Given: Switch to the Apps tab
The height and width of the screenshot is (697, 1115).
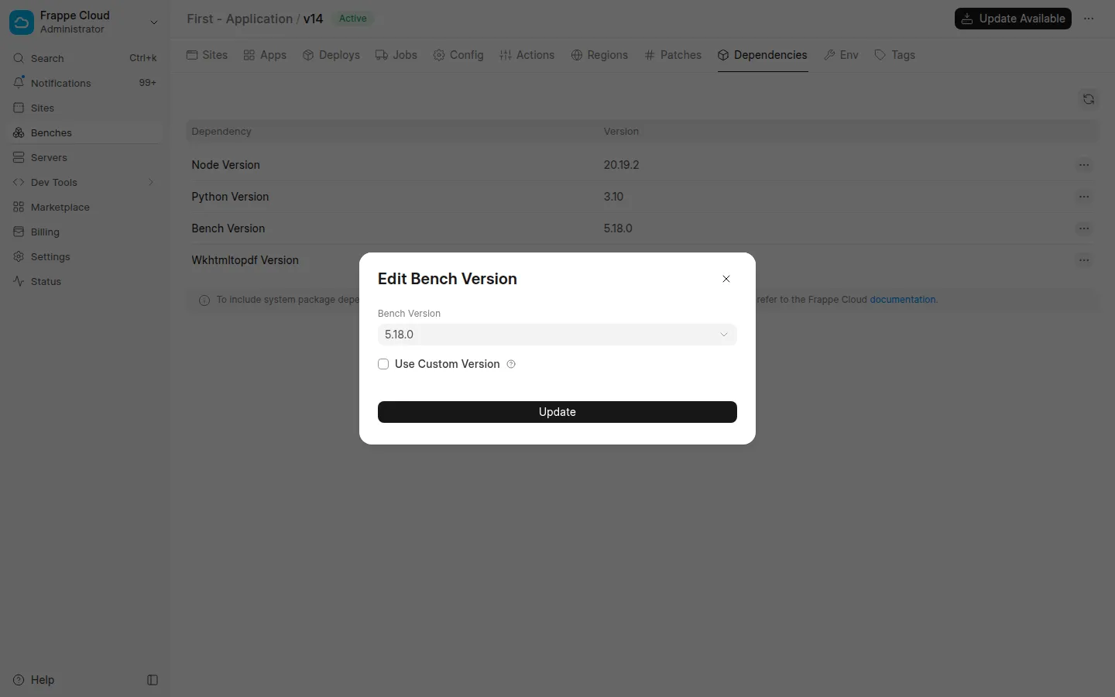Looking at the screenshot, I should click(x=265, y=55).
